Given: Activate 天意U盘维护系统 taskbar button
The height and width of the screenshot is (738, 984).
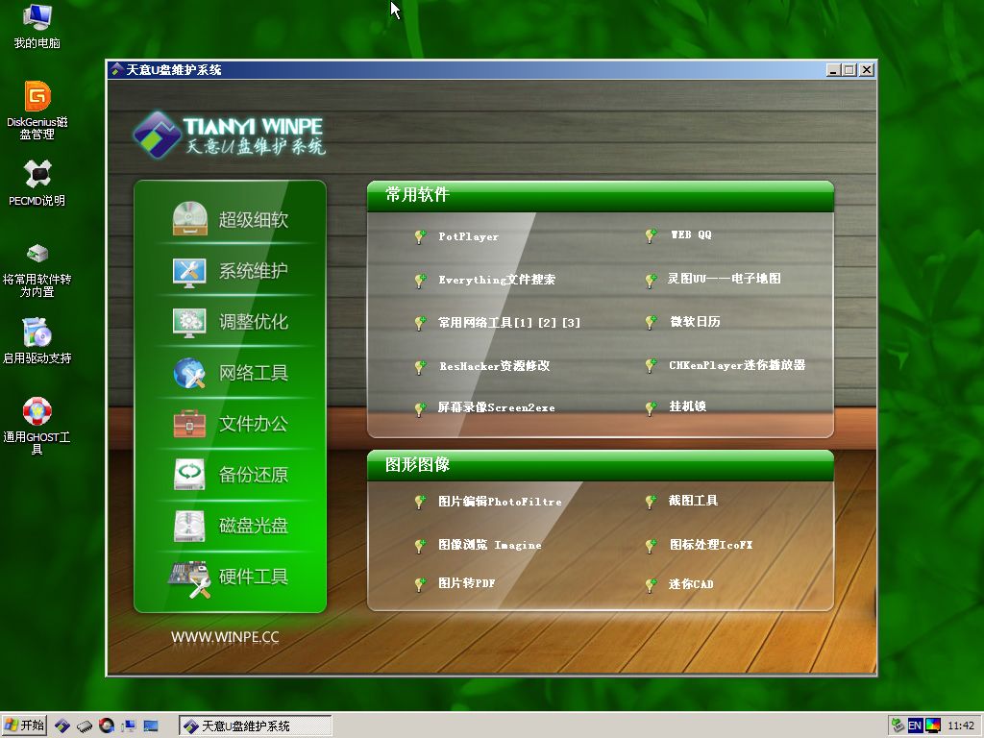Looking at the screenshot, I should click(x=255, y=726).
